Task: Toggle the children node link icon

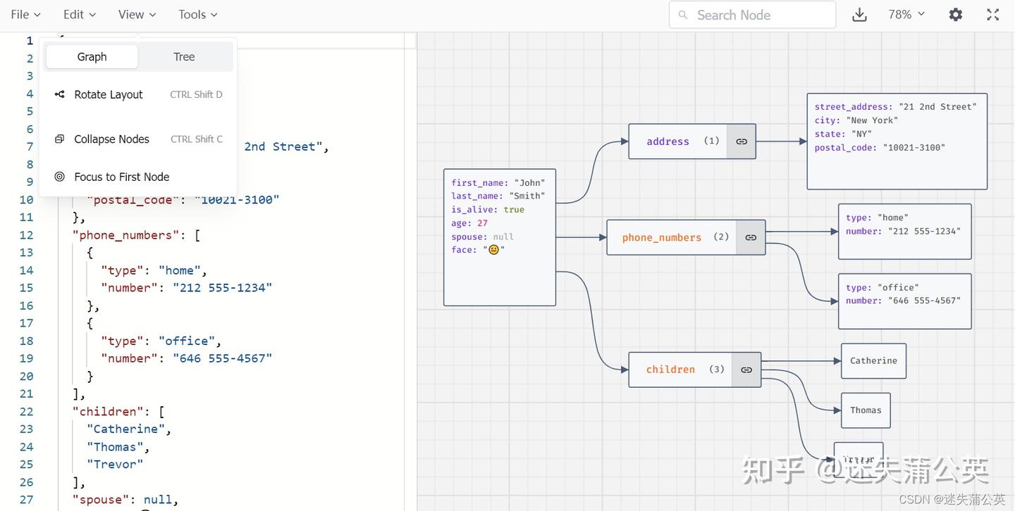Action: click(x=746, y=370)
